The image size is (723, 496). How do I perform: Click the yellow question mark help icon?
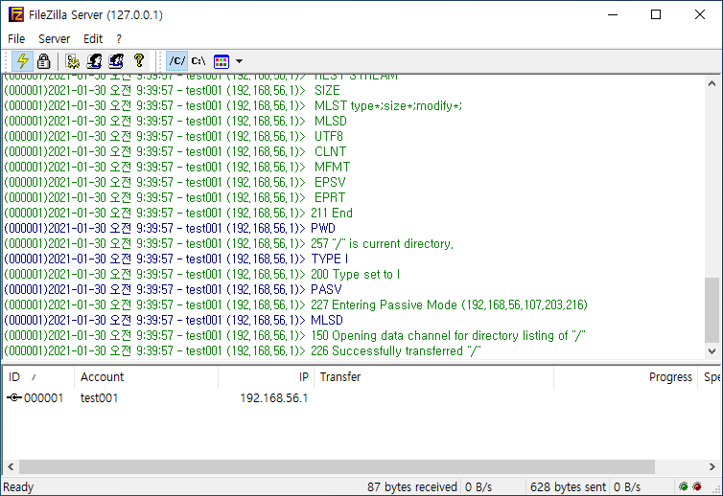click(x=139, y=60)
